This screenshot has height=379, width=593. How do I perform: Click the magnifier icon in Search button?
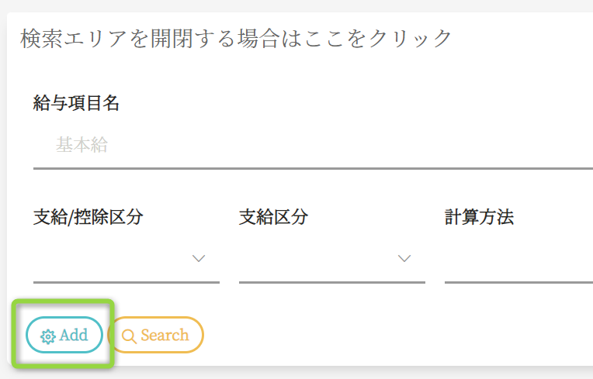130,336
